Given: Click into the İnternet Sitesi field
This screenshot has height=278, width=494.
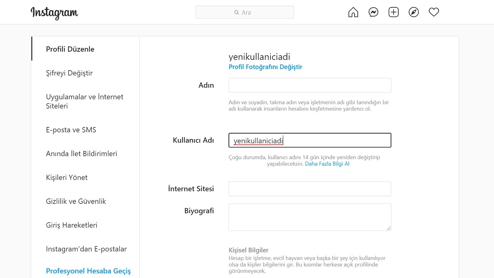Looking at the screenshot, I should (310, 189).
